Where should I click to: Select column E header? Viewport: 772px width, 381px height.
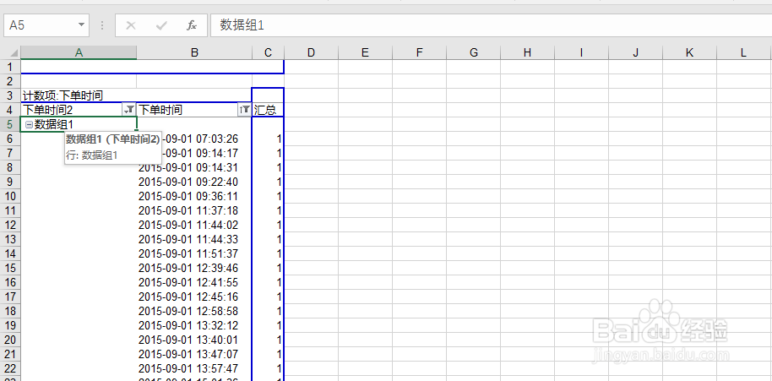[365, 52]
